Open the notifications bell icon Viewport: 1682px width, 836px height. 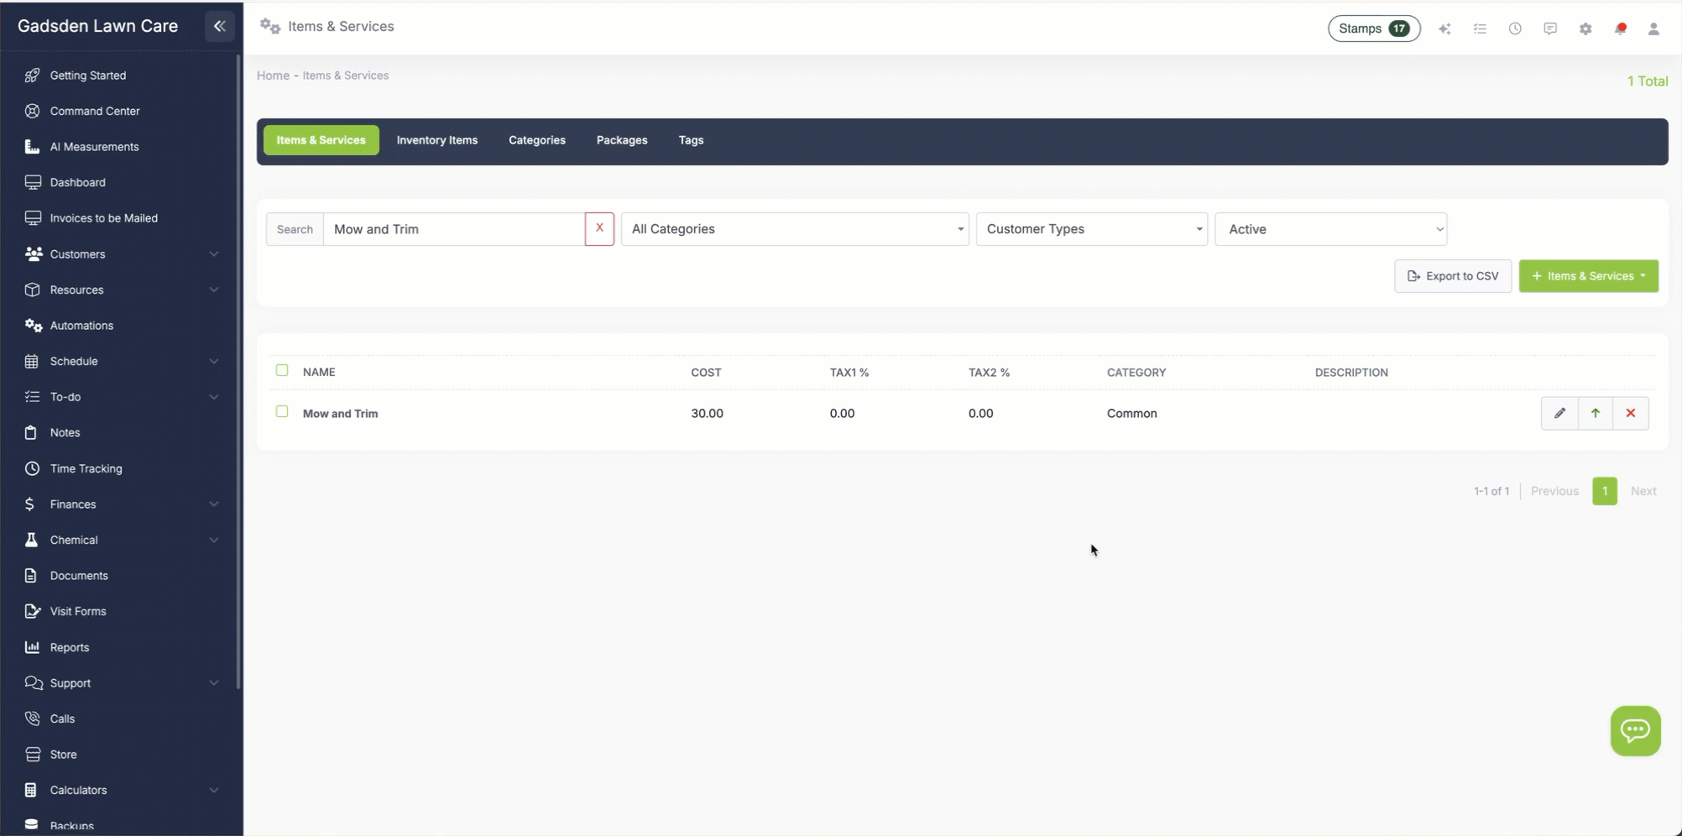(1620, 29)
